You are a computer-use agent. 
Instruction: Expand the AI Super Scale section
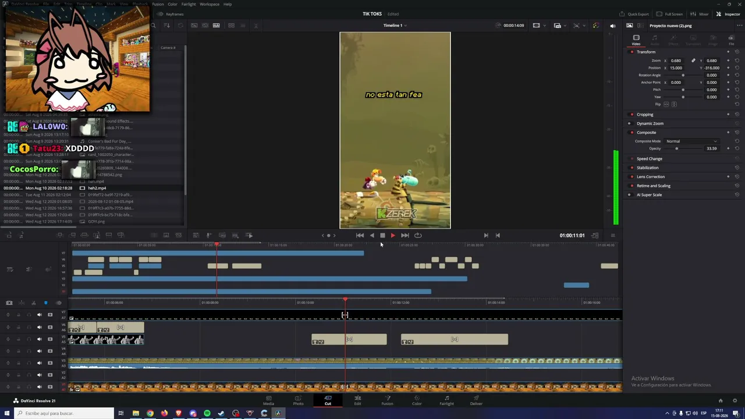click(650, 195)
